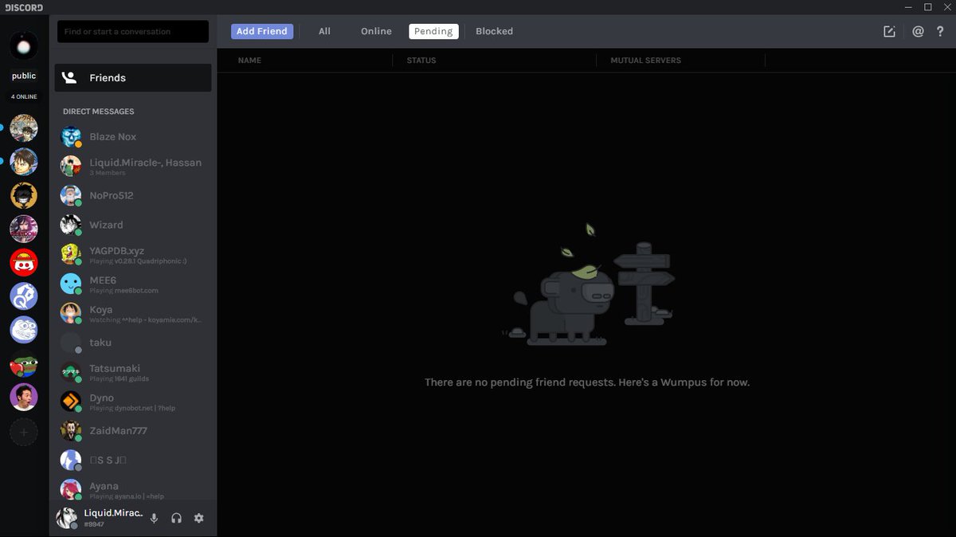Screen dimensions: 956x537
Task: Click MEE6's Playing mee6bot.com status
Action: pos(123,291)
